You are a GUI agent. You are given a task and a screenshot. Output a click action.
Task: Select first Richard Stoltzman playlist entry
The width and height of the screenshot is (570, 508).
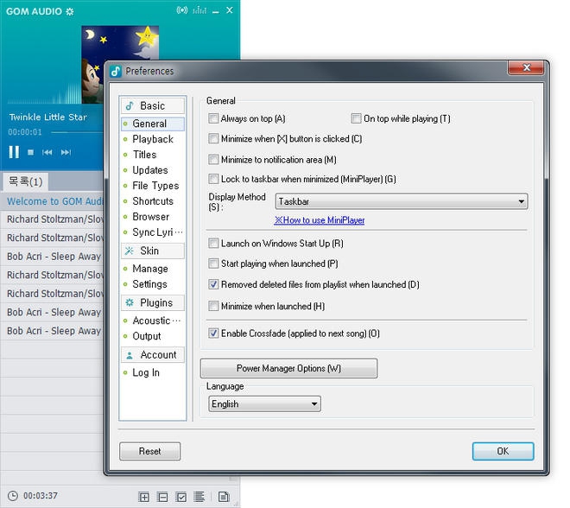[x=52, y=219]
